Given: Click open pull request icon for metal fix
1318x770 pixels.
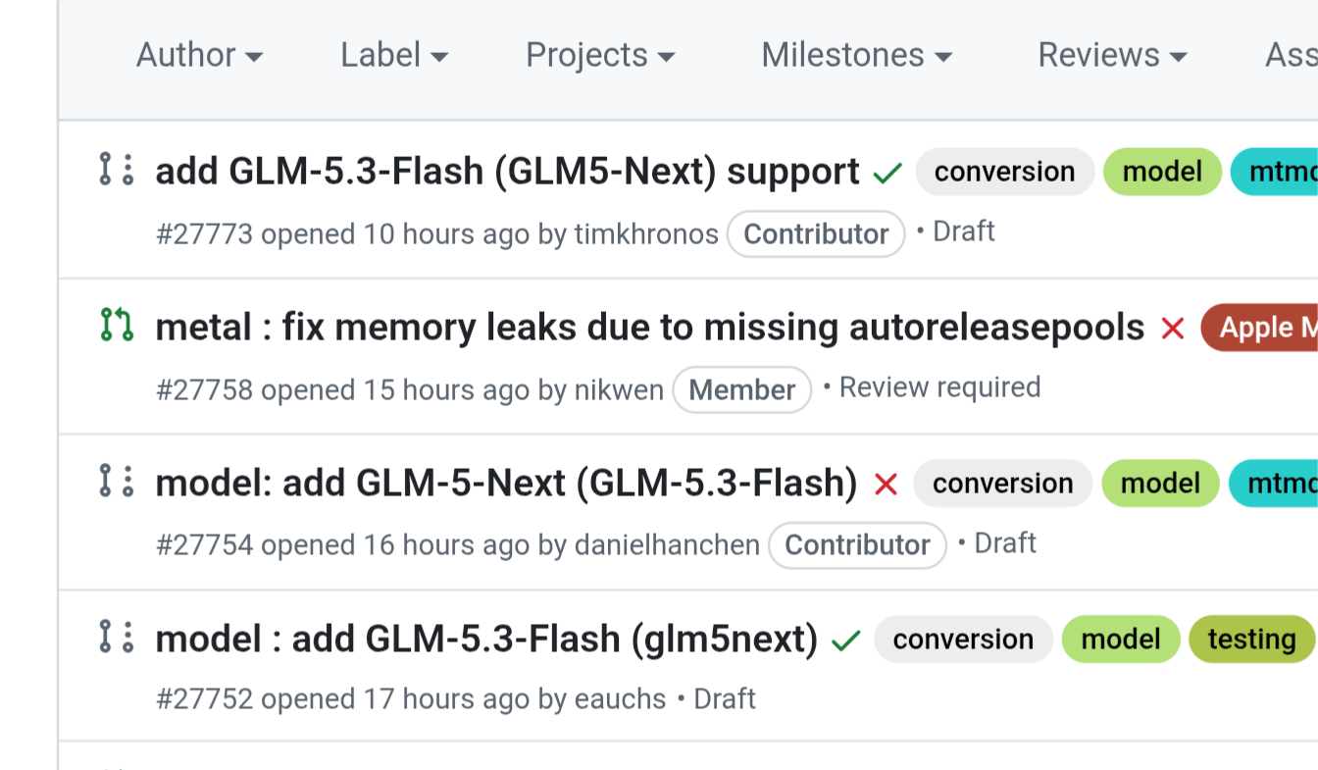Looking at the screenshot, I should pyautogui.click(x=117, y=325).
